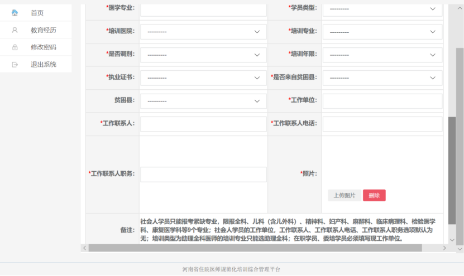Expand the 培训专业 dropdown
The width and height of the screenshot is (464, 276).
click(382, 32)
